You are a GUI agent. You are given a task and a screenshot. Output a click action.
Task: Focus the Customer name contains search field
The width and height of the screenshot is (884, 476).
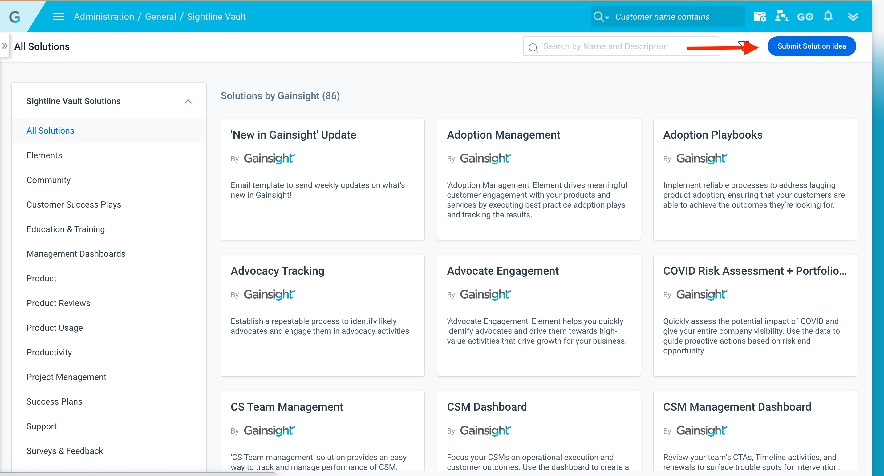click(x=667, y=16)
